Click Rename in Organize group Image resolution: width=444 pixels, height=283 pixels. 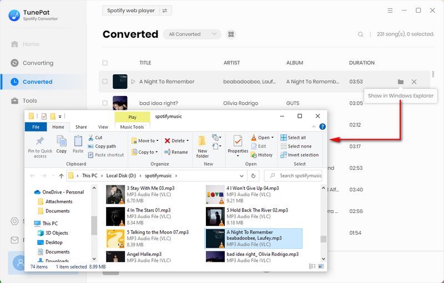pyautogui.click(x=176, y=152)
